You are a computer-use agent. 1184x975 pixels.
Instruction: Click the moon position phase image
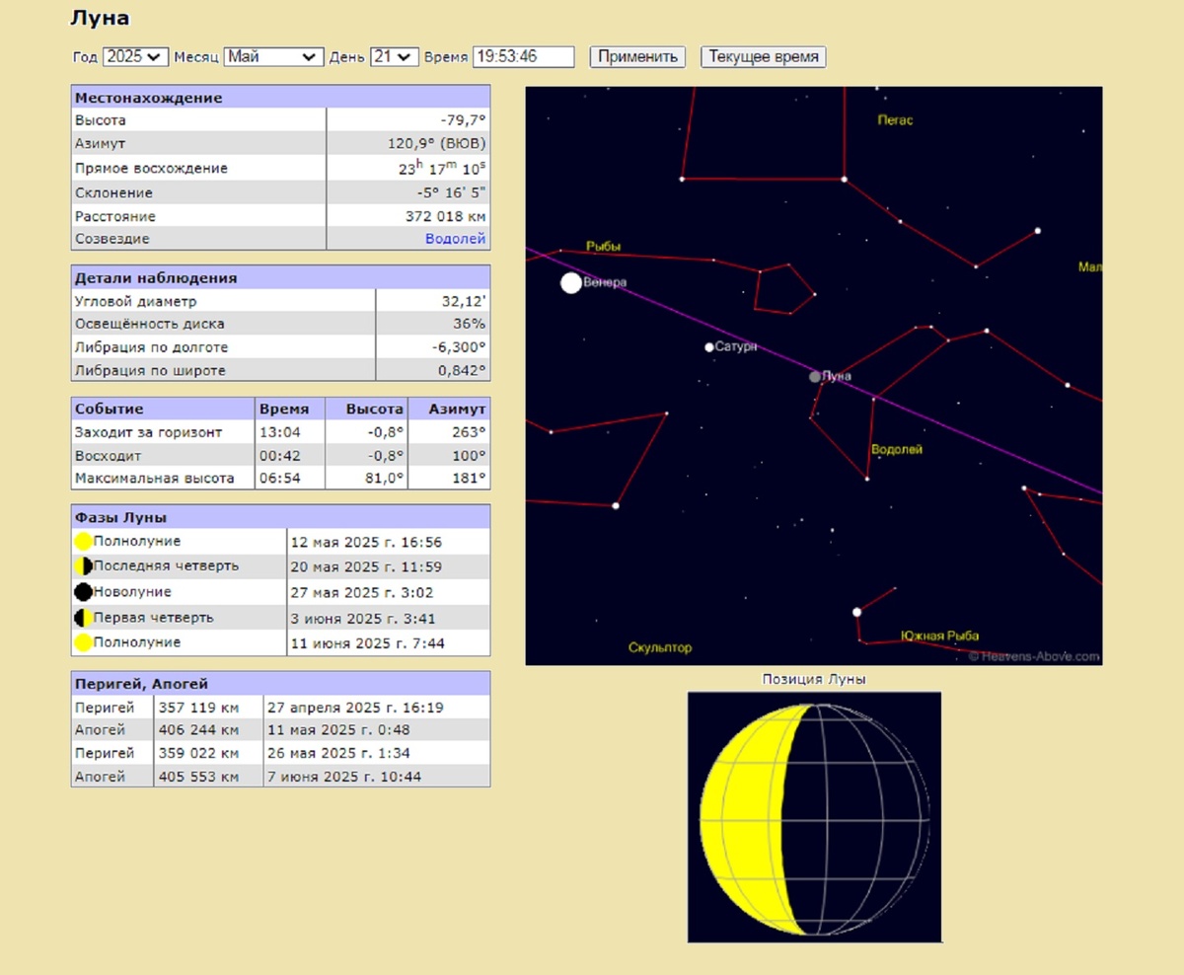pos(814,817)
